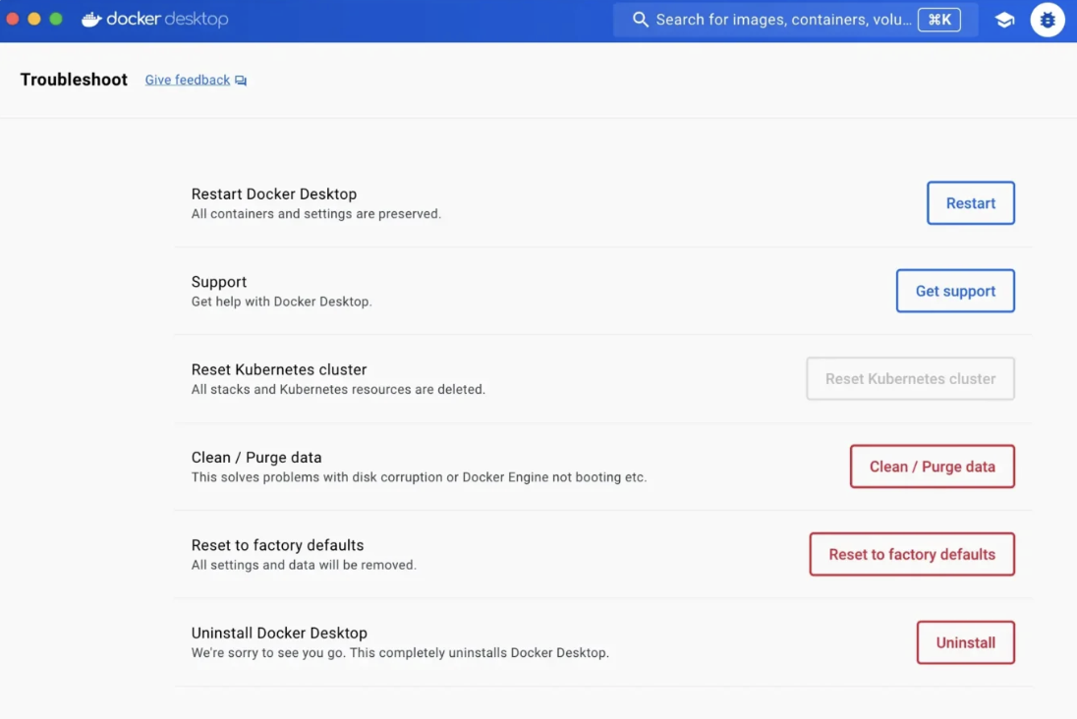The image size is (1077, 719).
Task: Click the Uninstall button
Action: pos(965,642)
